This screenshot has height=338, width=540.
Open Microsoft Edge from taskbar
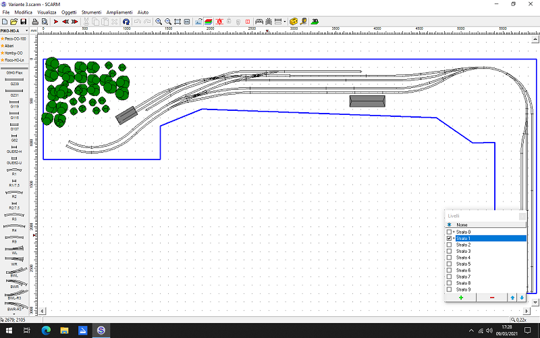(45, 331)
